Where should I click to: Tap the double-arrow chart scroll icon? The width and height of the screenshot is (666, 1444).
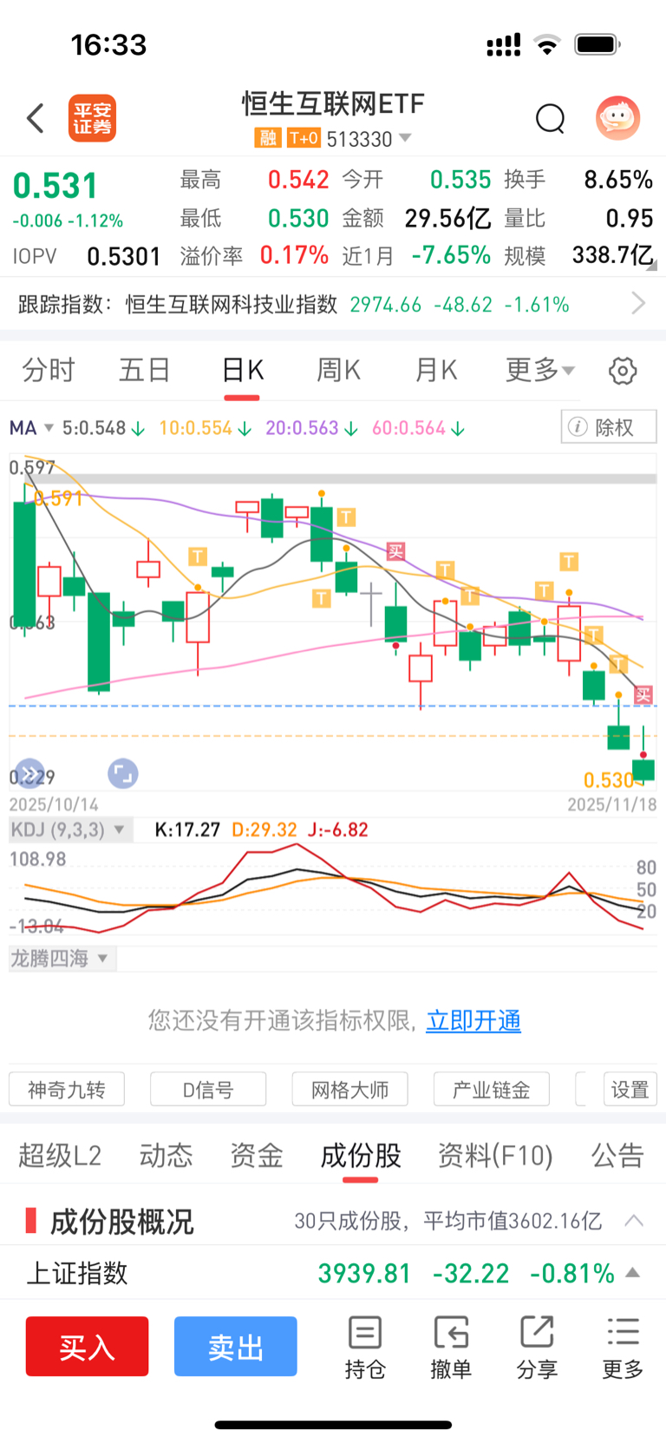click(29, 774)
